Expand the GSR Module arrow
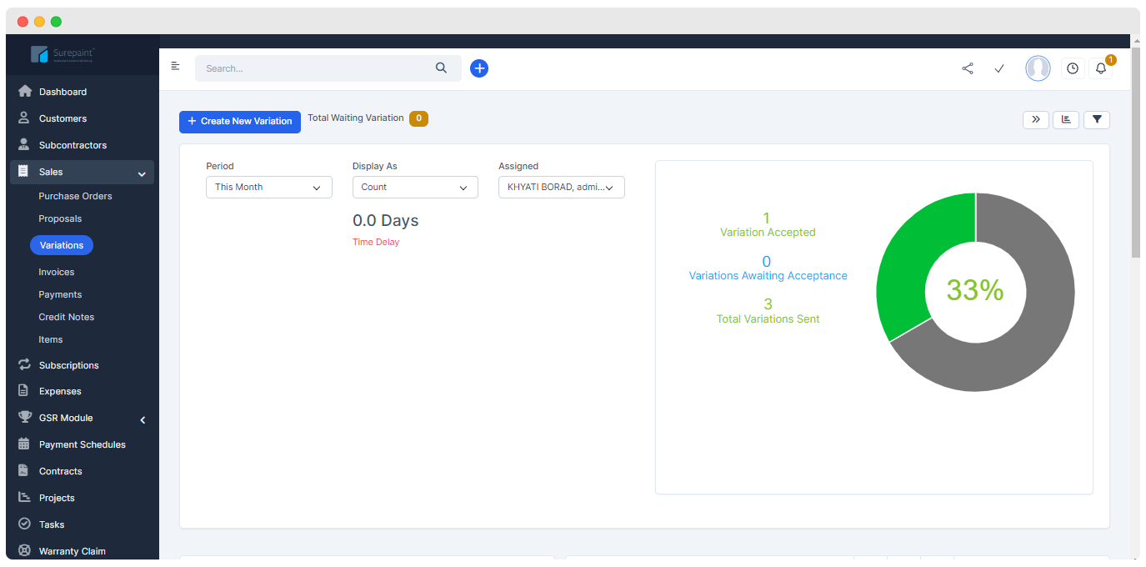Screen dimensions: 1146x567 click(143, 419)
